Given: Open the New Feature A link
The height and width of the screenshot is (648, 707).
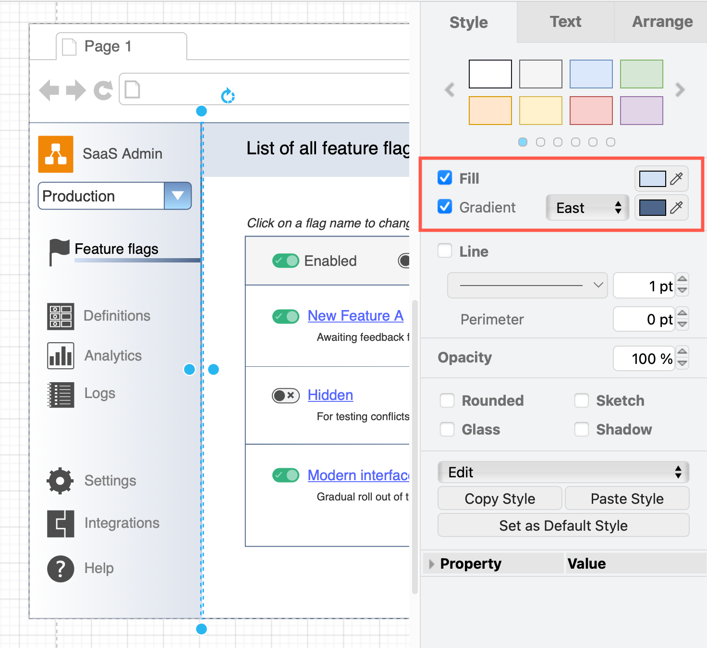Looking at the screenshot, I should point(355,316).
